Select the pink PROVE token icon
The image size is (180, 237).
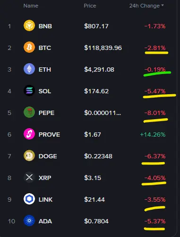[29, 134]
